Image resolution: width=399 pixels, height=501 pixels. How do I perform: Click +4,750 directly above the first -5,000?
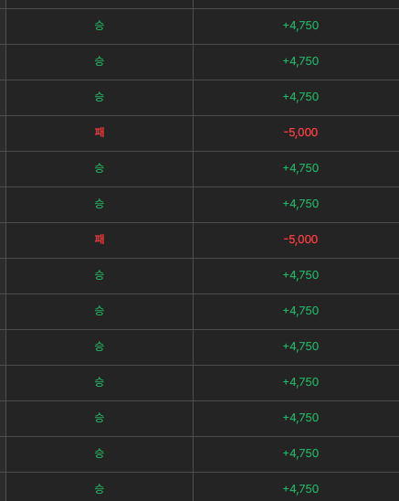tap(300, 97)
